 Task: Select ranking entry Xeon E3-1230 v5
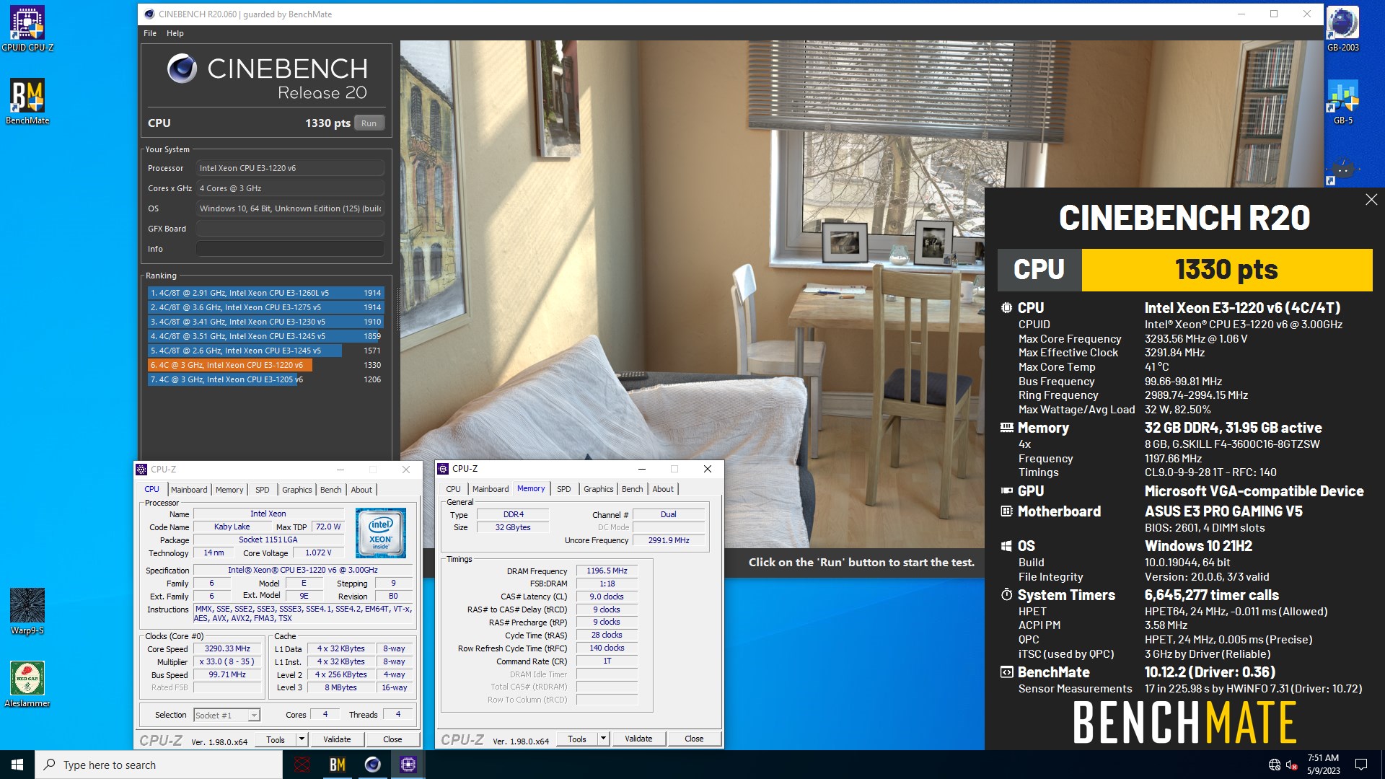pyautogui.click(x=265, y=322)
